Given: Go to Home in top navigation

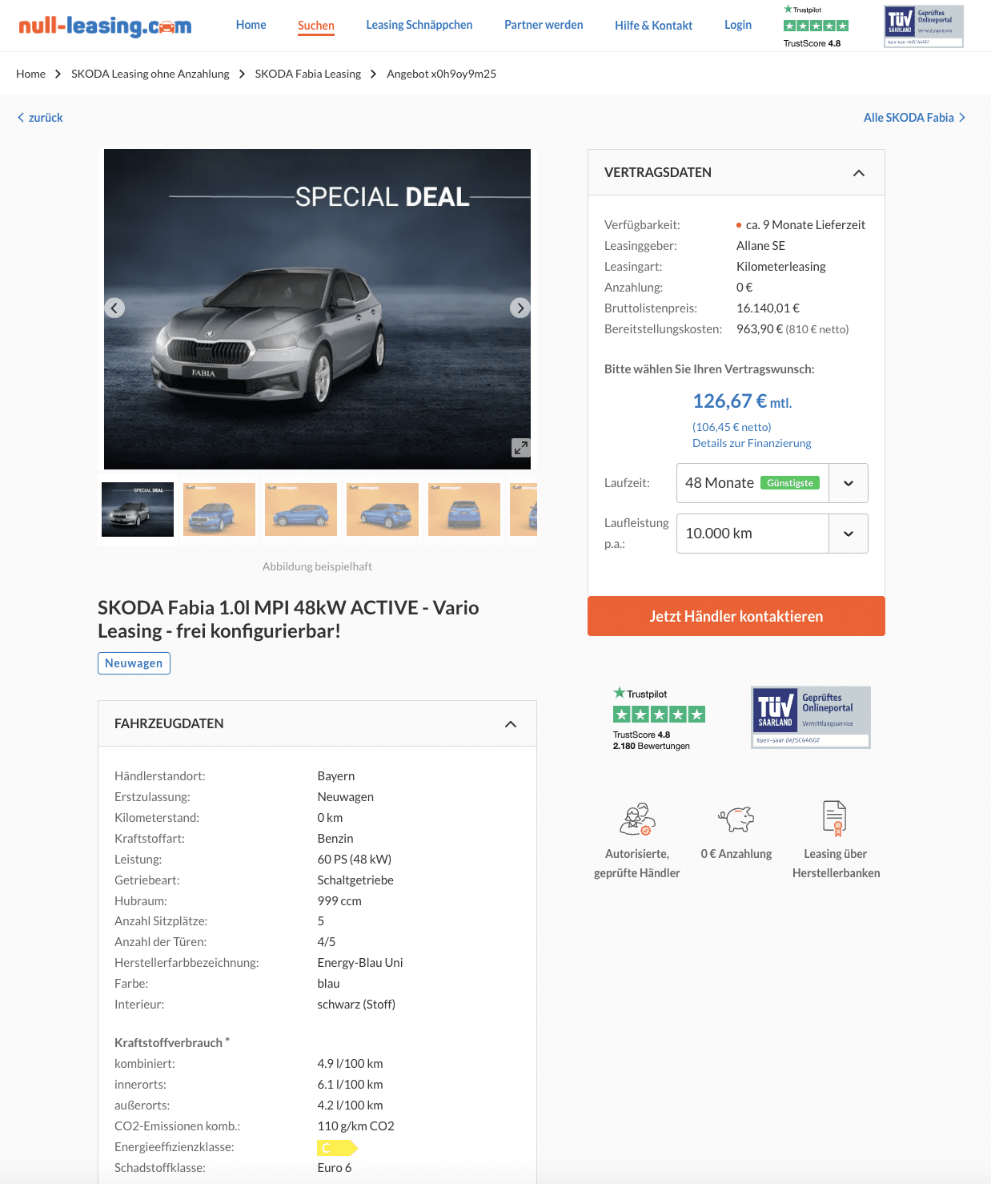Looking at the screenshot, I should (251, 25).
